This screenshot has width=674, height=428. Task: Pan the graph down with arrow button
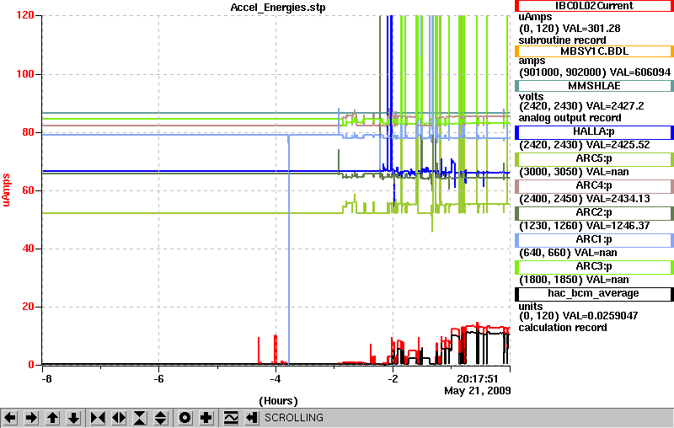pos(74,418)
